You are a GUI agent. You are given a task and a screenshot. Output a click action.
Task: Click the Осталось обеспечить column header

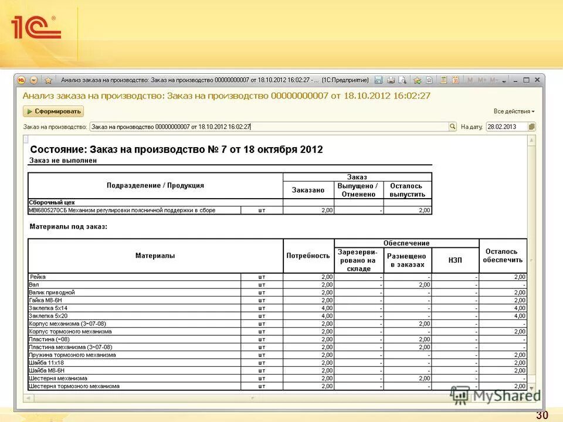point(503,256)
